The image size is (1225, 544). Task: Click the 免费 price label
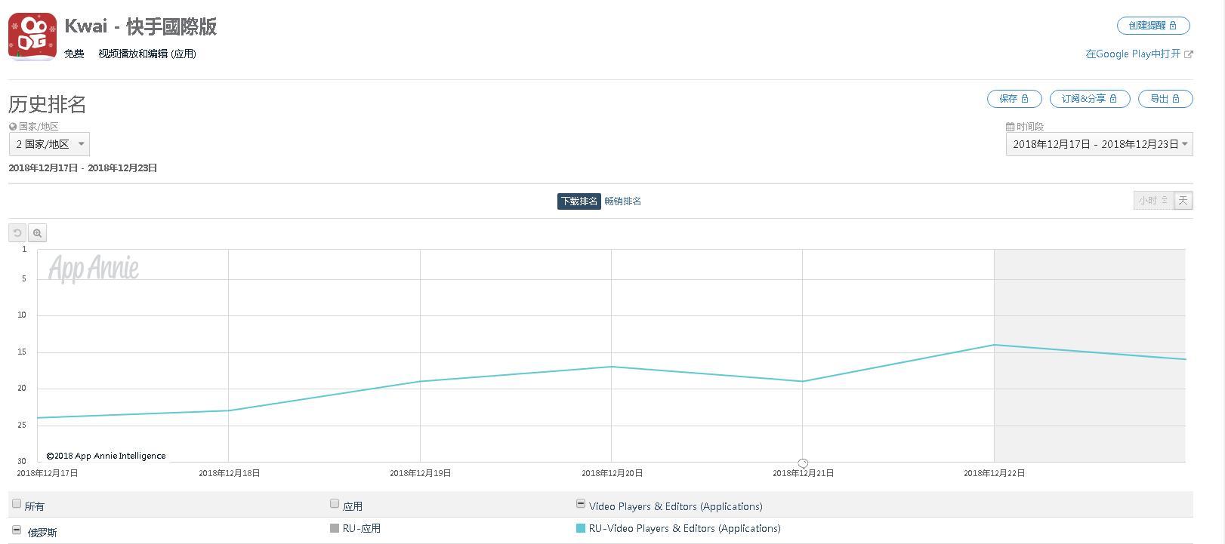(x=74, y=54)
